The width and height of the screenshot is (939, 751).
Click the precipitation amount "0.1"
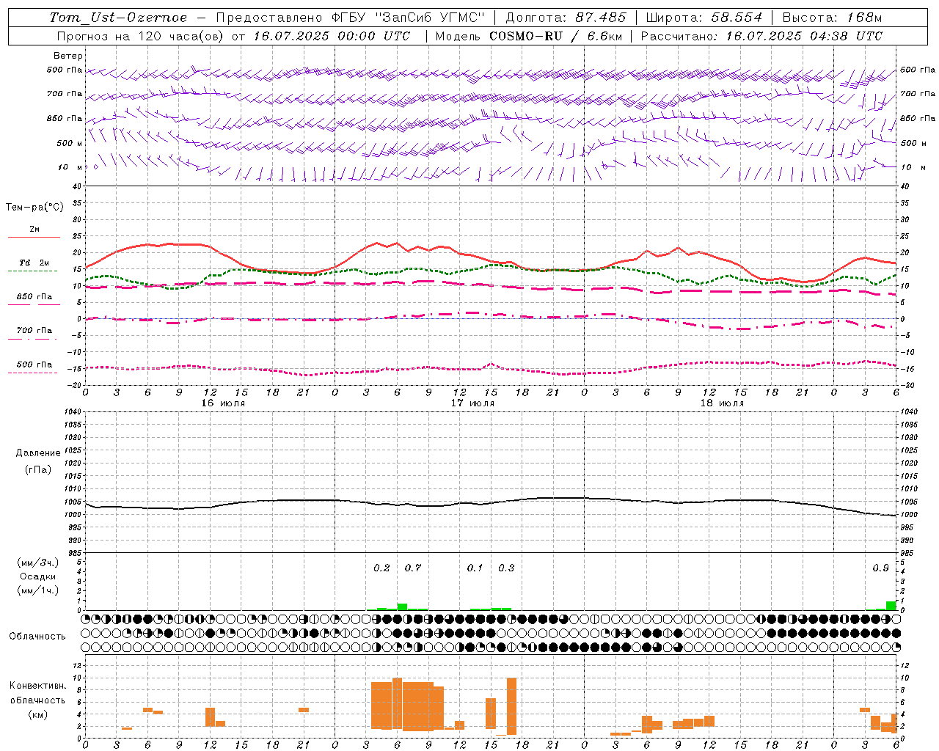(475, 568)
